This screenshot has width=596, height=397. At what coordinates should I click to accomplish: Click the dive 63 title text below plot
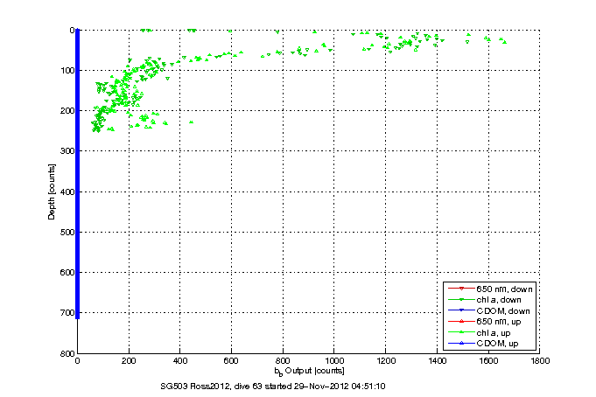pos(273,387)
